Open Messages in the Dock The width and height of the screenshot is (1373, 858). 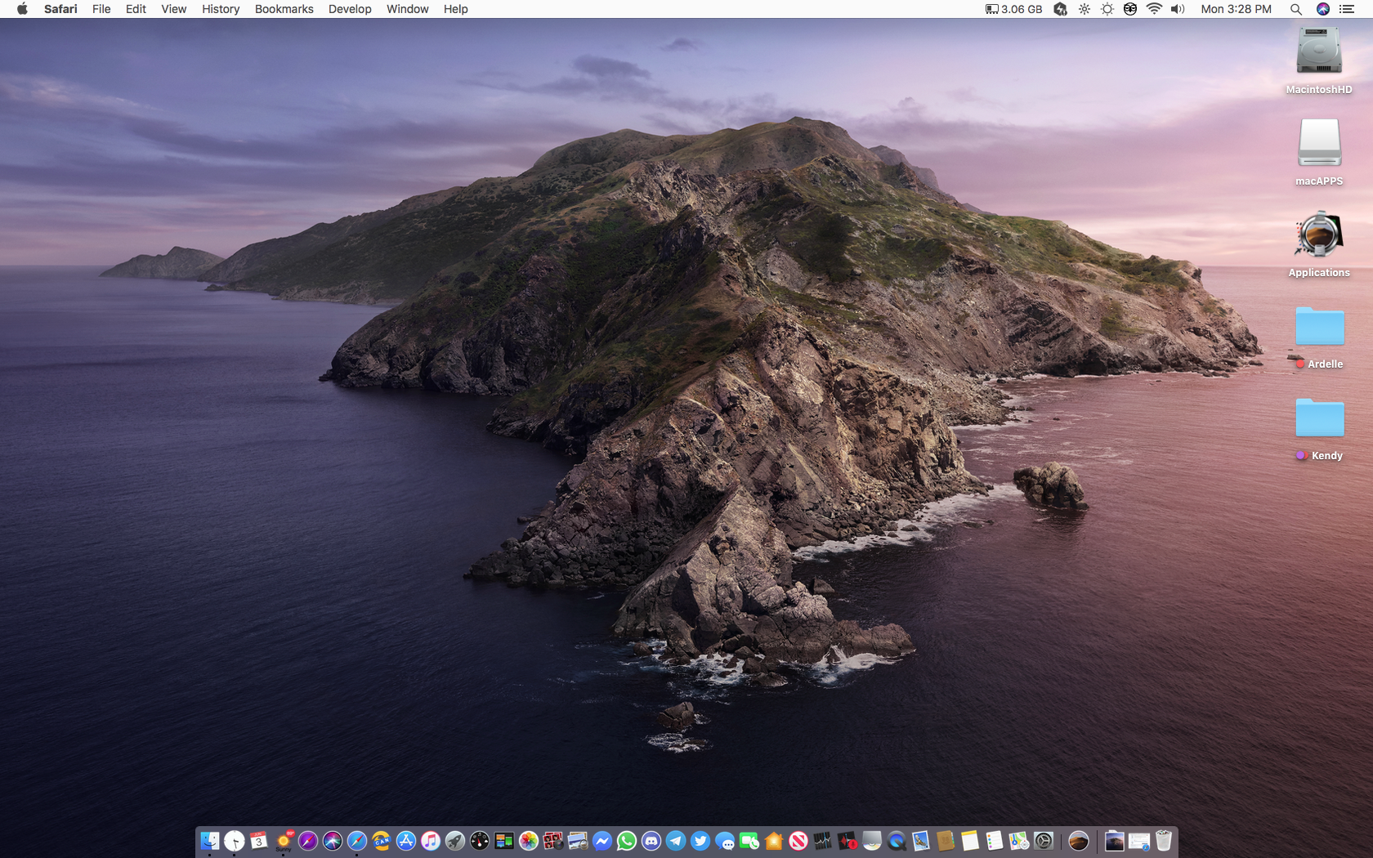coord(725,841)
